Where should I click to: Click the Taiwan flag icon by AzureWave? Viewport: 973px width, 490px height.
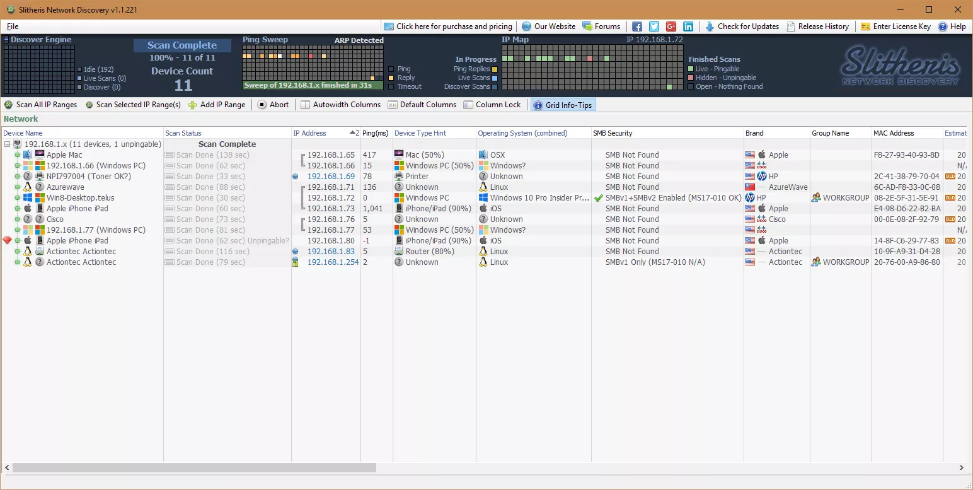tap(750, 187)
